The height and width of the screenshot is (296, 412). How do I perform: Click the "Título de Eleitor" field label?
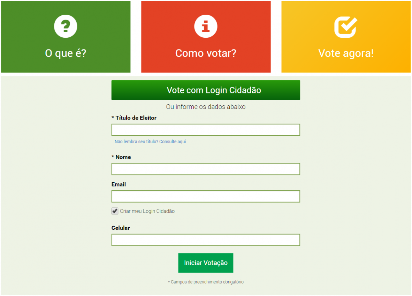[x=136, y=118]
